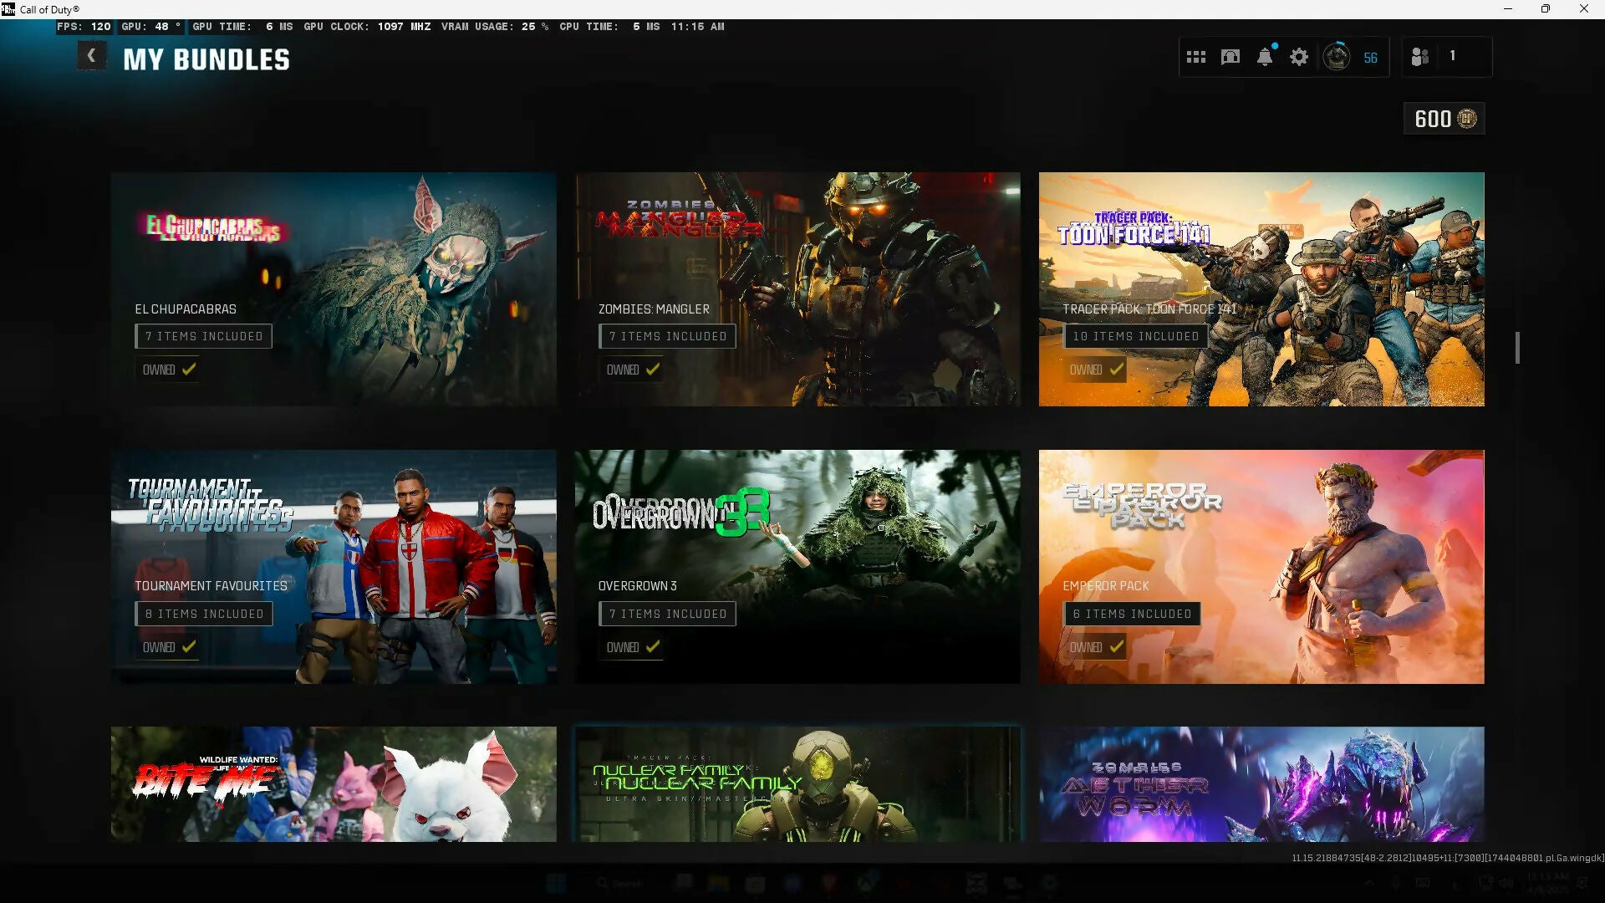1605x903 pixels.
Task: Click the build version string at bottom right
Action: 1448,858
